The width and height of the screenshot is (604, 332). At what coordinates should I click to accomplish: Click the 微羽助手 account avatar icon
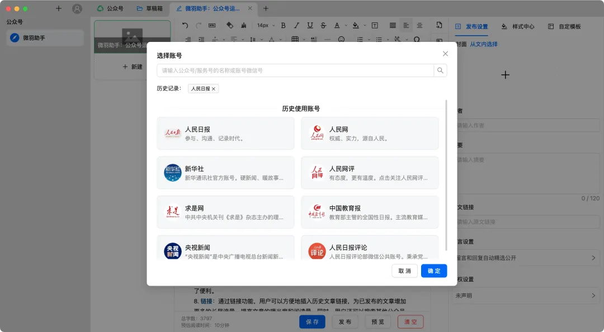15,38
